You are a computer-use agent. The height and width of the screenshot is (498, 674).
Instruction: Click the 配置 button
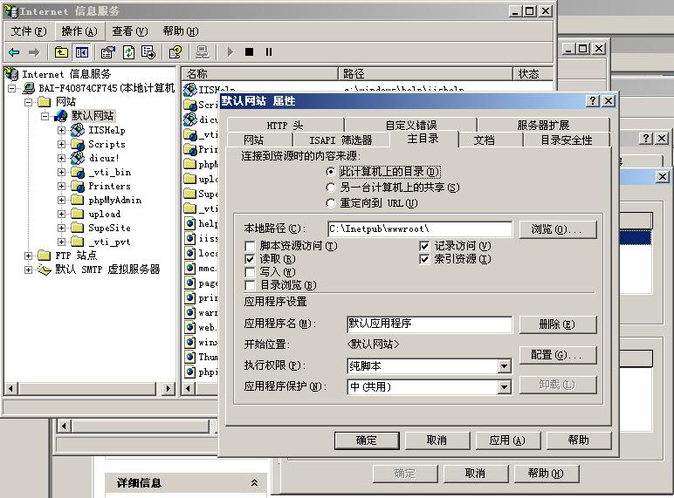click(558, 356)
